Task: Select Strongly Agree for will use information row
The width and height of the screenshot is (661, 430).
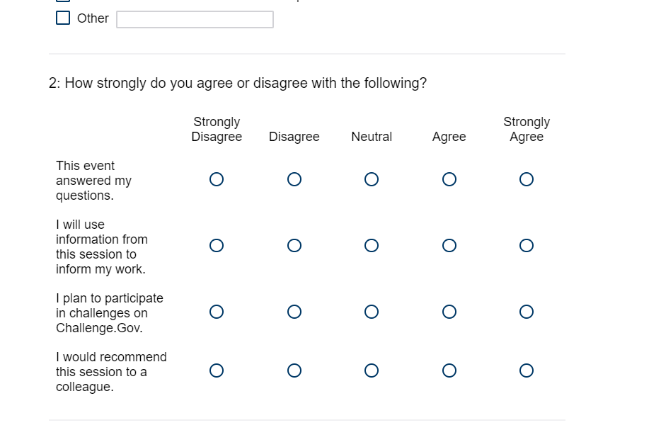Action: pos(526,246)
